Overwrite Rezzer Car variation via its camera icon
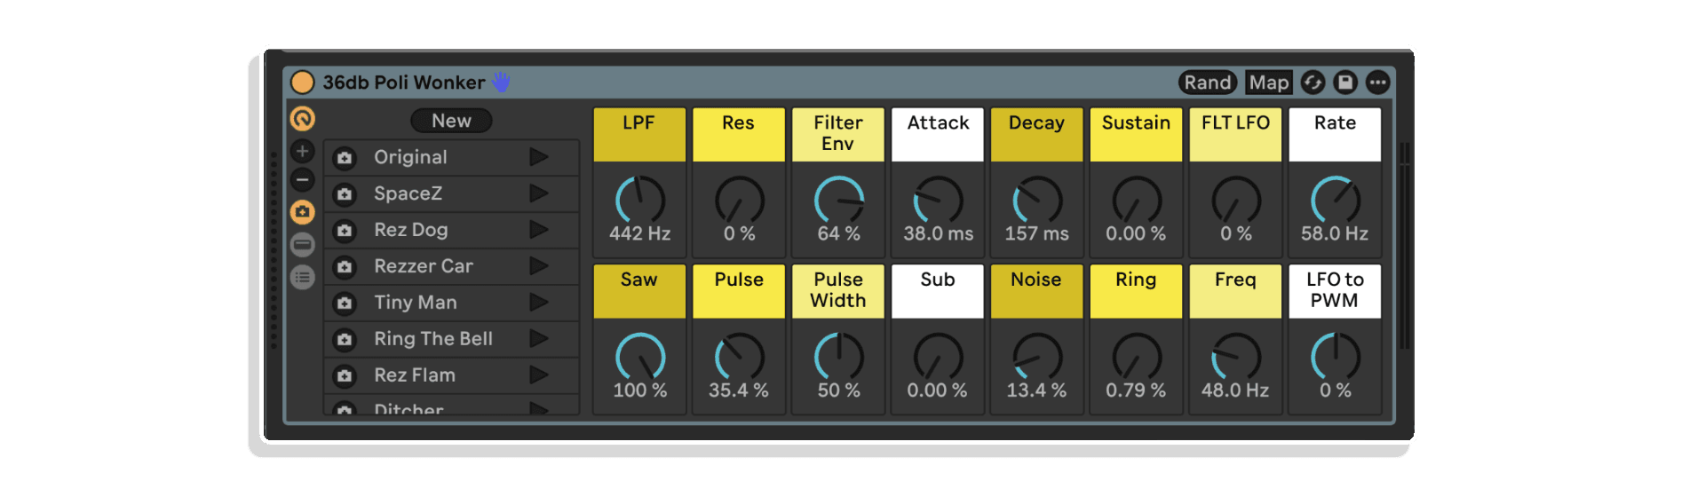The height and width of the screenshot is (489, 1705). [x=345, y=267]
